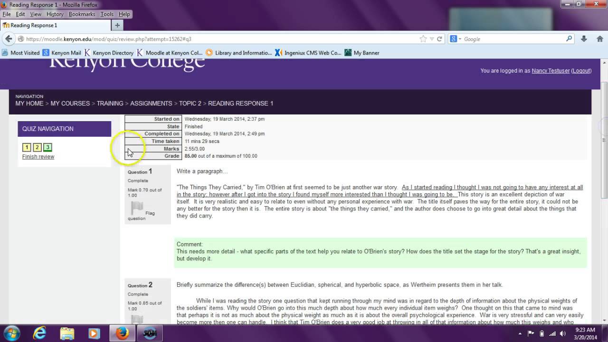Click the page vertical scrollbar thumb
The height and width of the screenshot is (342, 608).
[x=604, y=140]
